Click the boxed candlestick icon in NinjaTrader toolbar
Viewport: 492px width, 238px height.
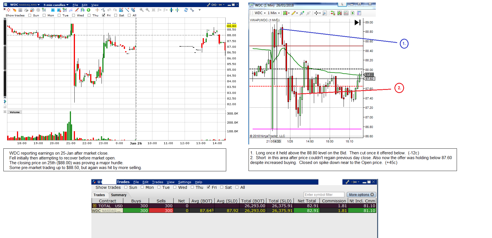(339, 13)
